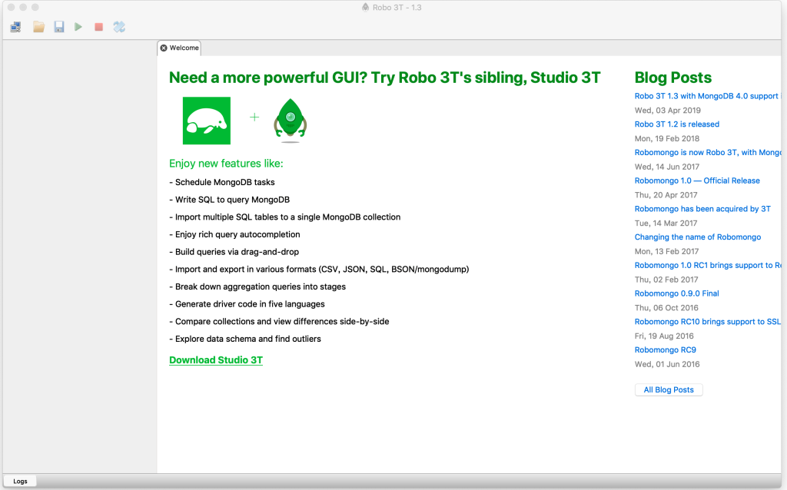The height and width of the screenshot is (490, 787).
Task: Open the Connect to MongoDB toolbar icon
Action: tap(15, 27)
